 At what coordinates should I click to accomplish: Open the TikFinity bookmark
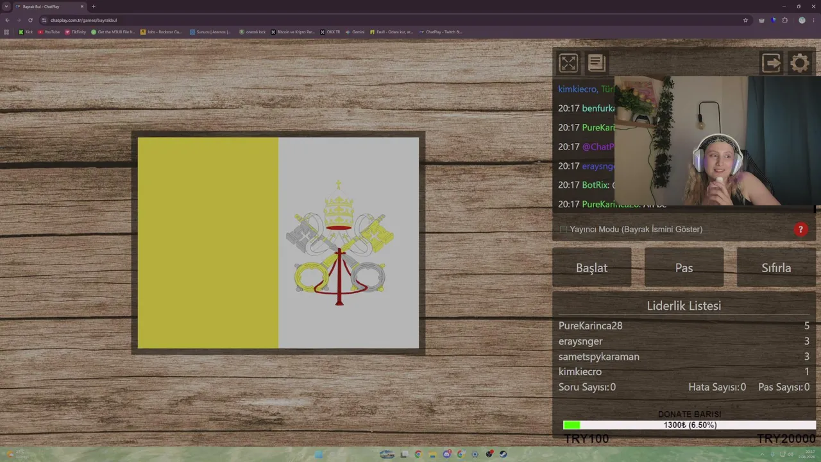coord(75,31)
